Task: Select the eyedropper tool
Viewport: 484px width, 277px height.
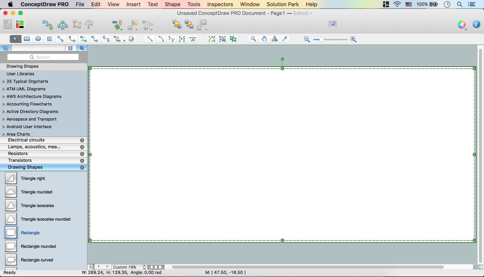Action: click(285, 39)
